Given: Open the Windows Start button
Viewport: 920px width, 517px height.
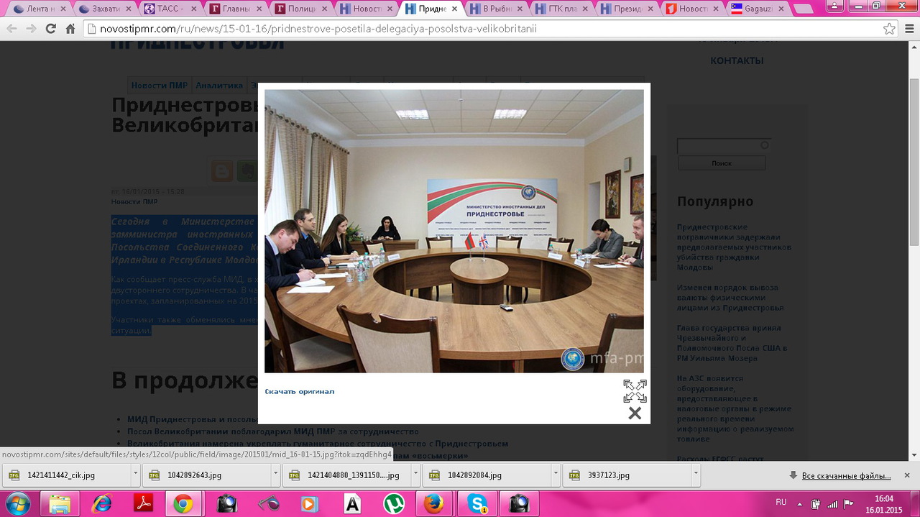Looking at the screenshot, I should [17, 503].
